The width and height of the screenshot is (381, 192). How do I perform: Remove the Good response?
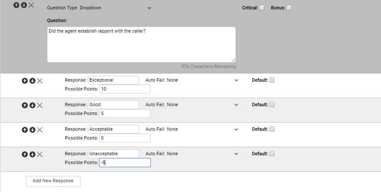(40, 105)
